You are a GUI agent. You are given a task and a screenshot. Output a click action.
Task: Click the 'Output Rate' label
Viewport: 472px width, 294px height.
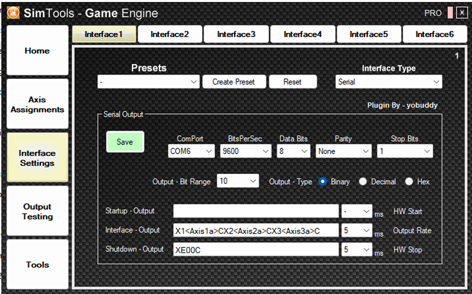coord(412,231)
